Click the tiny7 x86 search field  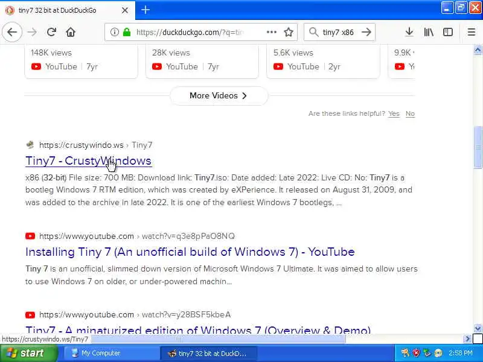(338, 33)
